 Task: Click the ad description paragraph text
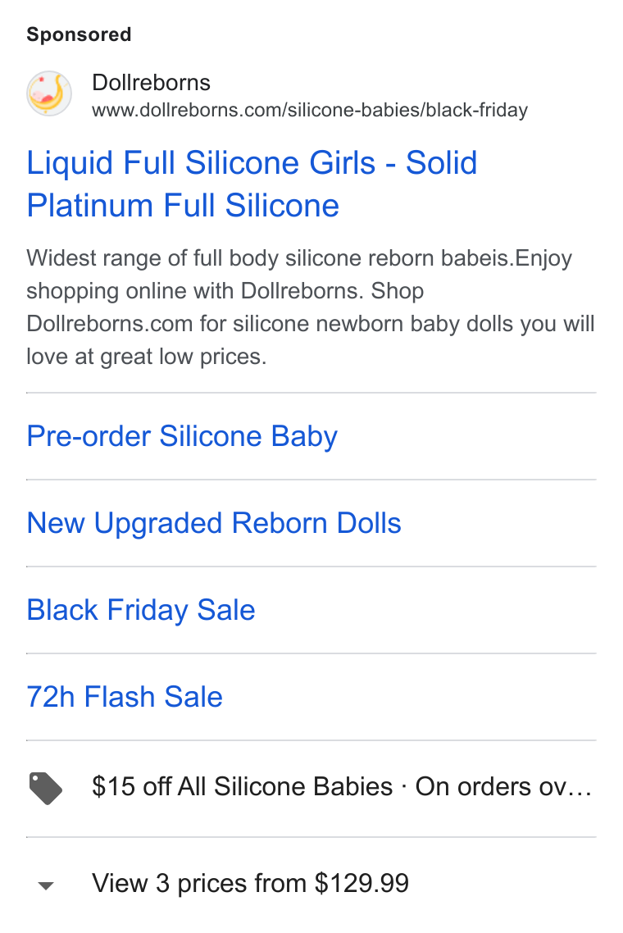tap(311, 307)
